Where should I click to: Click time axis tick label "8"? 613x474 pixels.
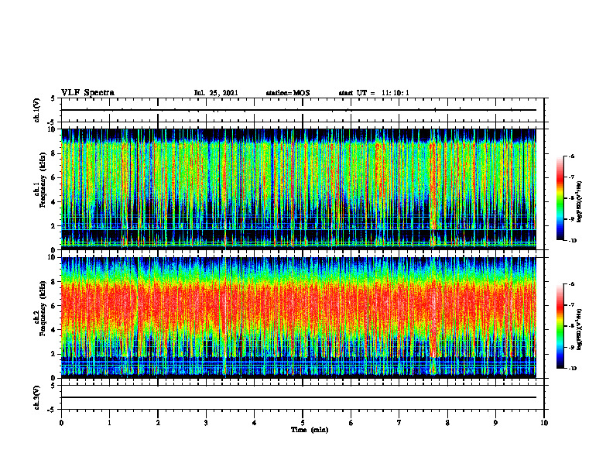[x=447, y=423]
